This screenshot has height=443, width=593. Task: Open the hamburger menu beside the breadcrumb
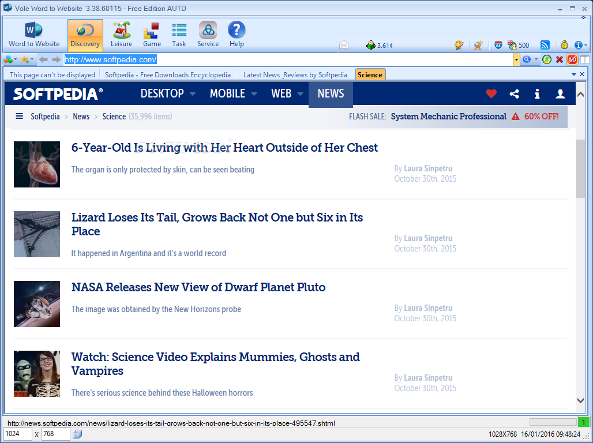coord(19,116)
